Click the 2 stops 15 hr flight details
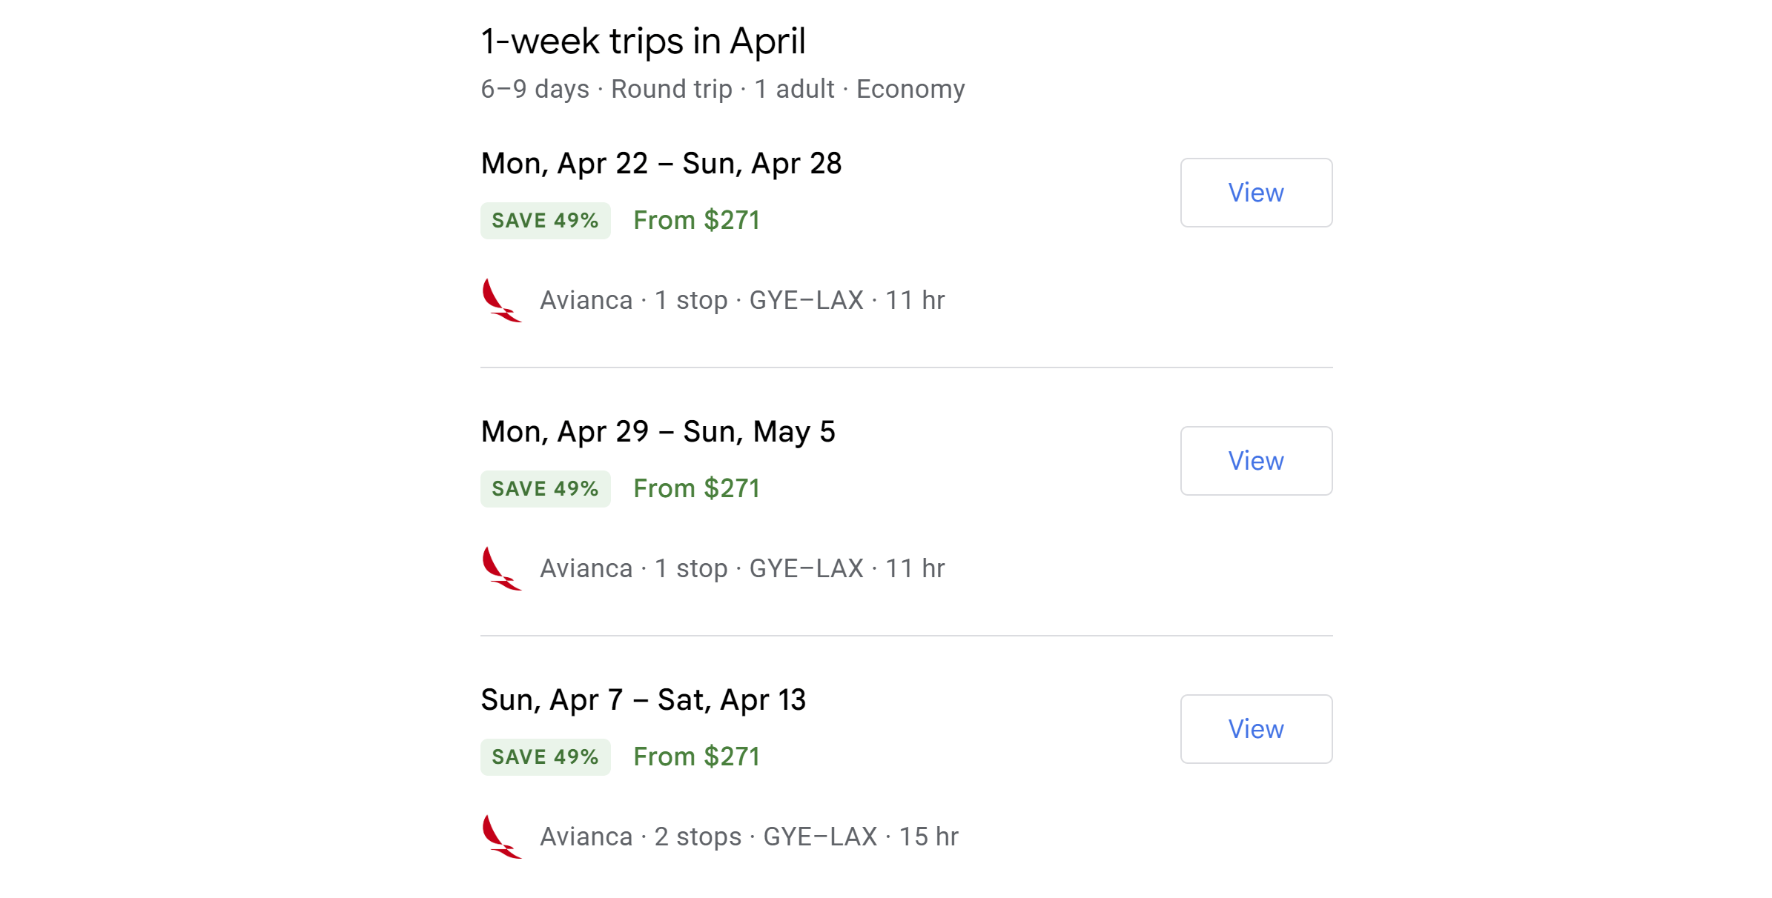Image resolution: width=1772 pixels, height=898 pixels. (749, 837)
